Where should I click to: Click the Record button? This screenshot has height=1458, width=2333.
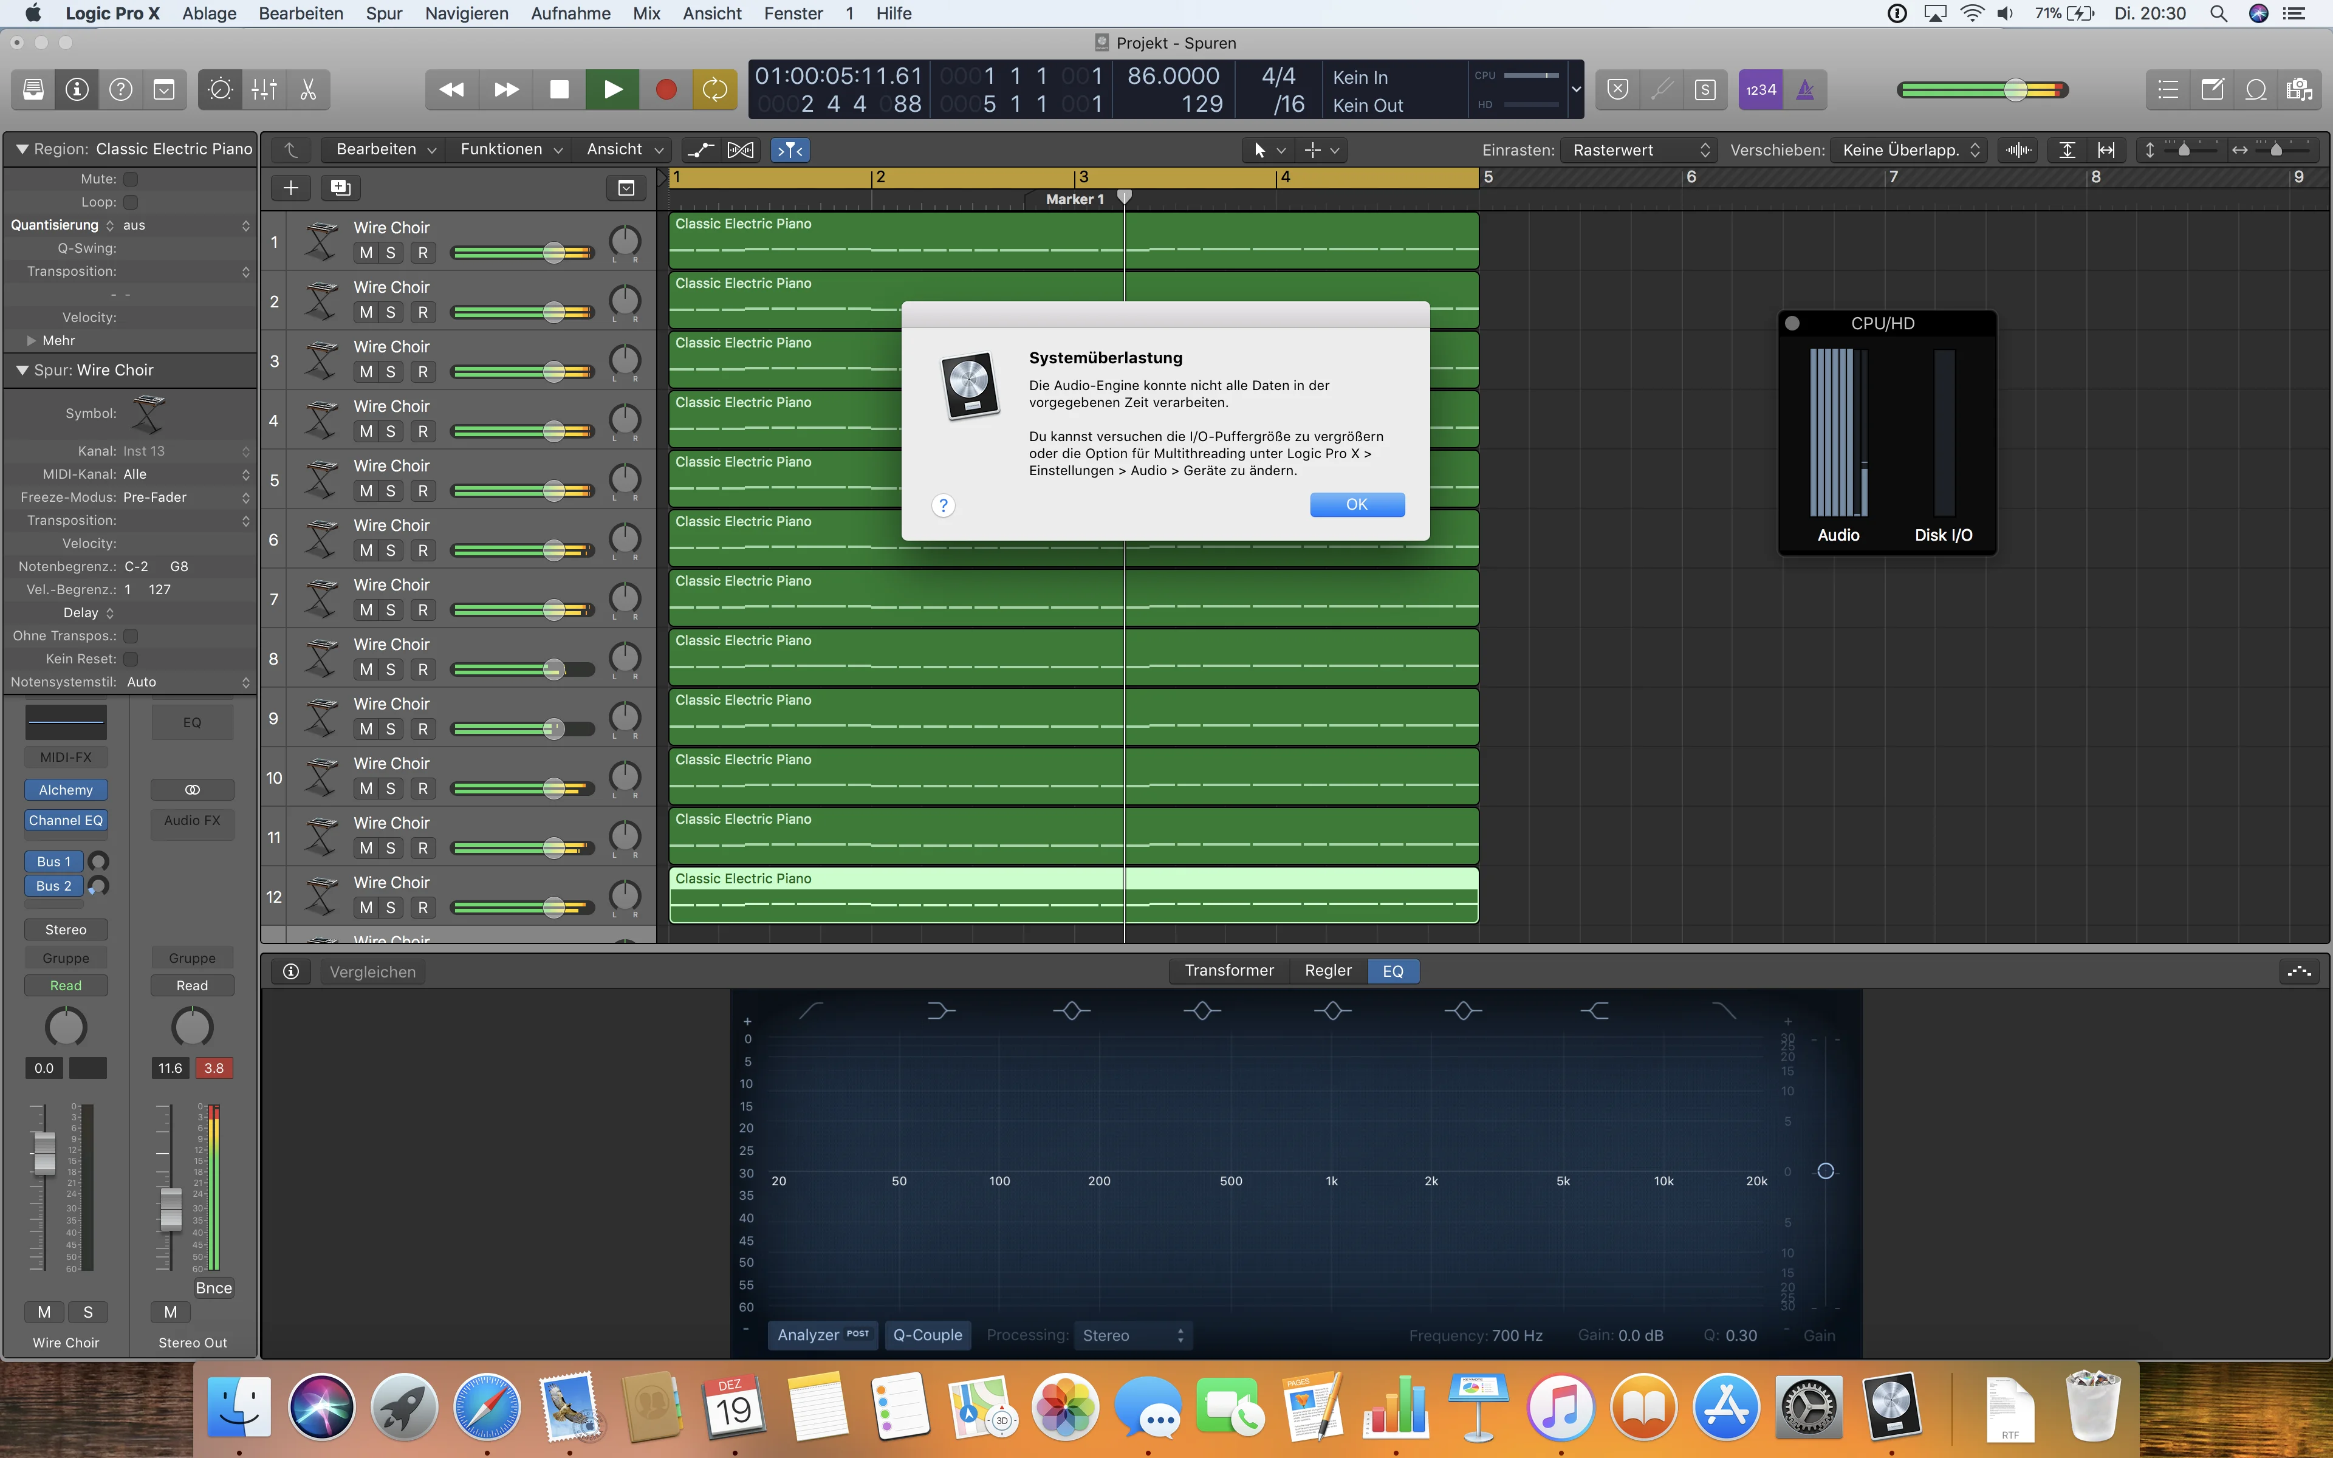click(665, 90)
